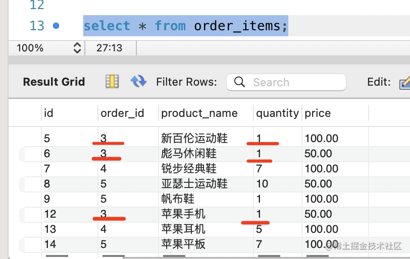The width and height of the screenshot is (410, 259).
Task: Click the result grid columns icon
Action: pos(112,82)
